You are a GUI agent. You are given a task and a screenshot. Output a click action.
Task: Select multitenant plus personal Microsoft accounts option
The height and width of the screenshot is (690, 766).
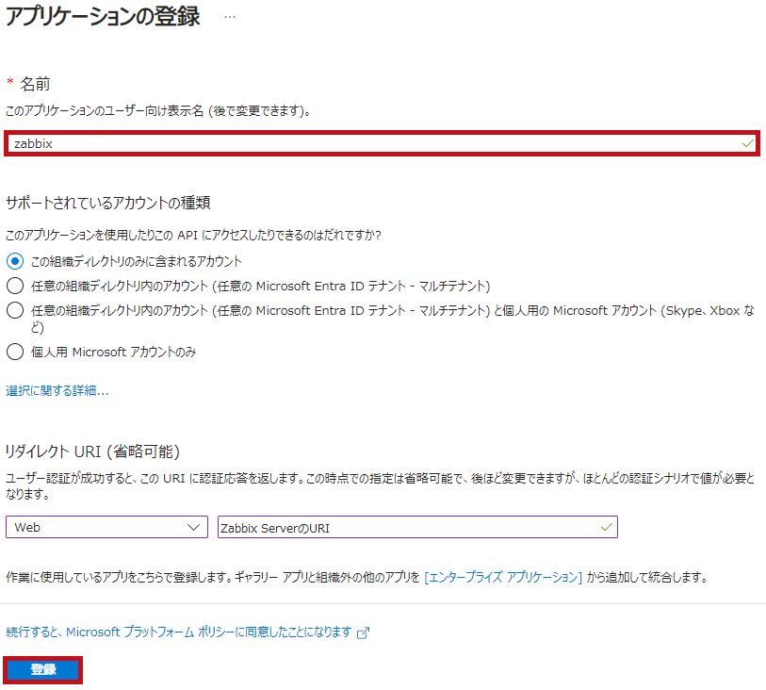15,310
